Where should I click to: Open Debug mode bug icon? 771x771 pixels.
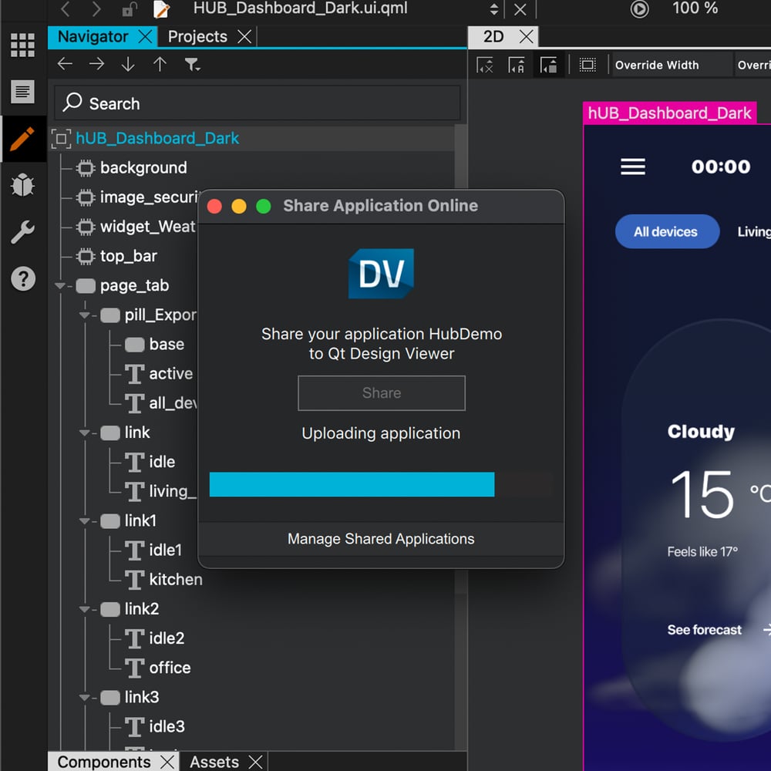[22, 185]
